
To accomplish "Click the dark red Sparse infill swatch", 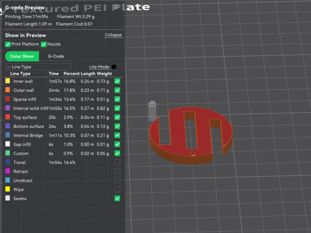I will point(8,99).
